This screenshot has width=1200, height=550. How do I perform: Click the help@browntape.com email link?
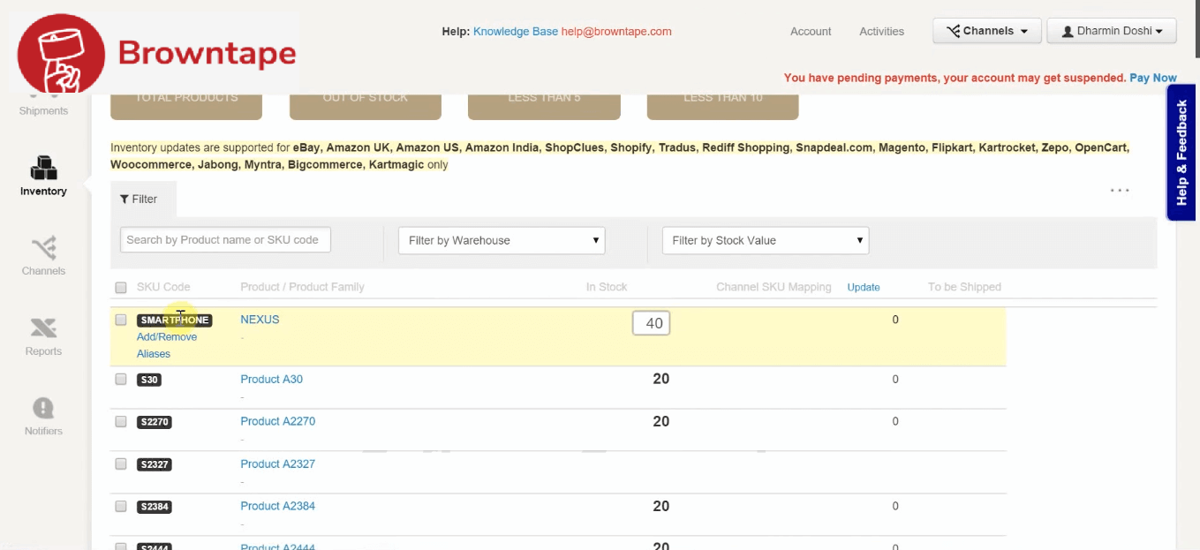(616, 31)
